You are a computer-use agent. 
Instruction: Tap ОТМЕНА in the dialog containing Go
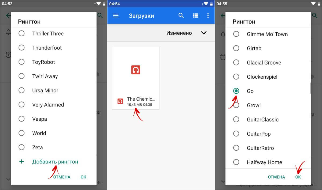pyautogui.click(x=276, y=177)
